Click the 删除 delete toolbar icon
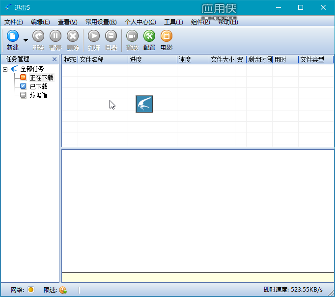This screenshot has height=297, width=335. click(x=73, y=36)
